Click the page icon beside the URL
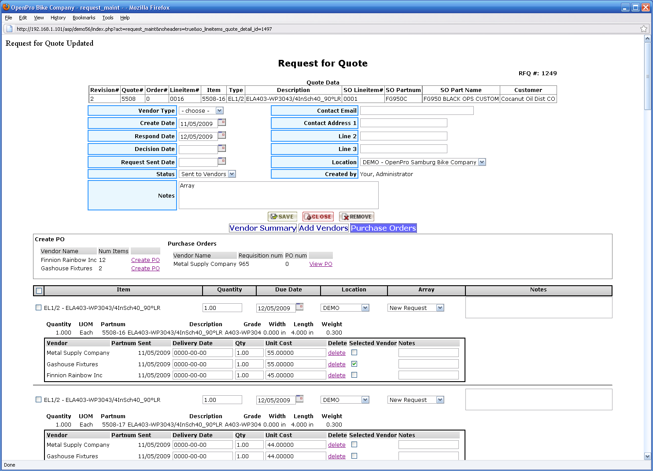653x471 pixels. click(9, 29)
